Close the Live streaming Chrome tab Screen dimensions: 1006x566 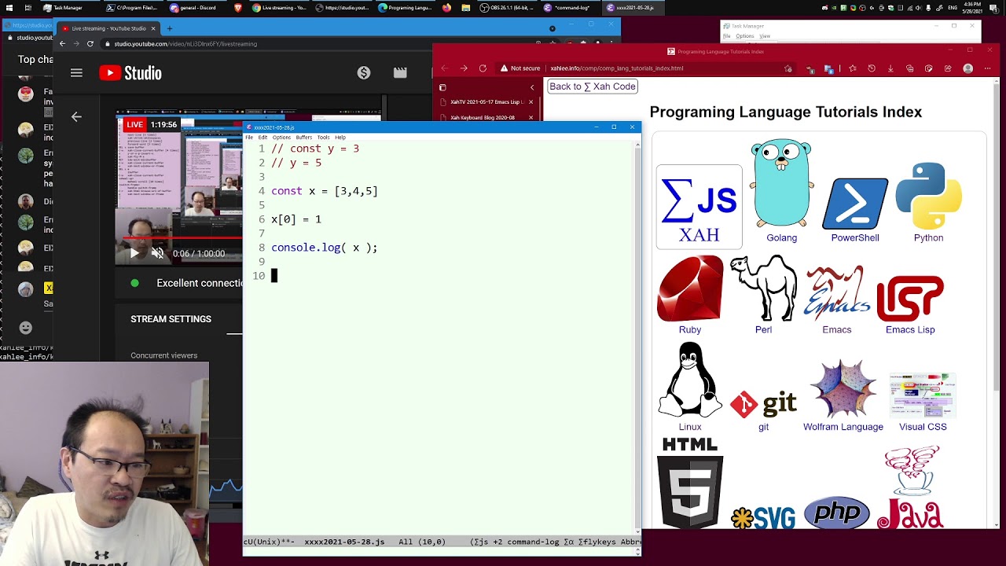coord(153,28)
